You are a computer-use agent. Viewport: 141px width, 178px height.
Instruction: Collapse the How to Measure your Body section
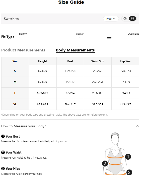pyautogui.click(x=138, y=126)
